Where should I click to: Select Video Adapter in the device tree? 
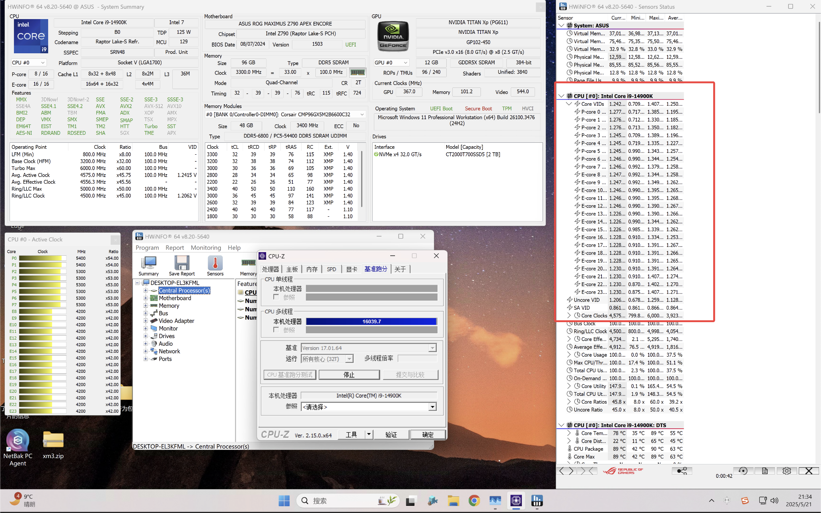click(x=176, y=321)
